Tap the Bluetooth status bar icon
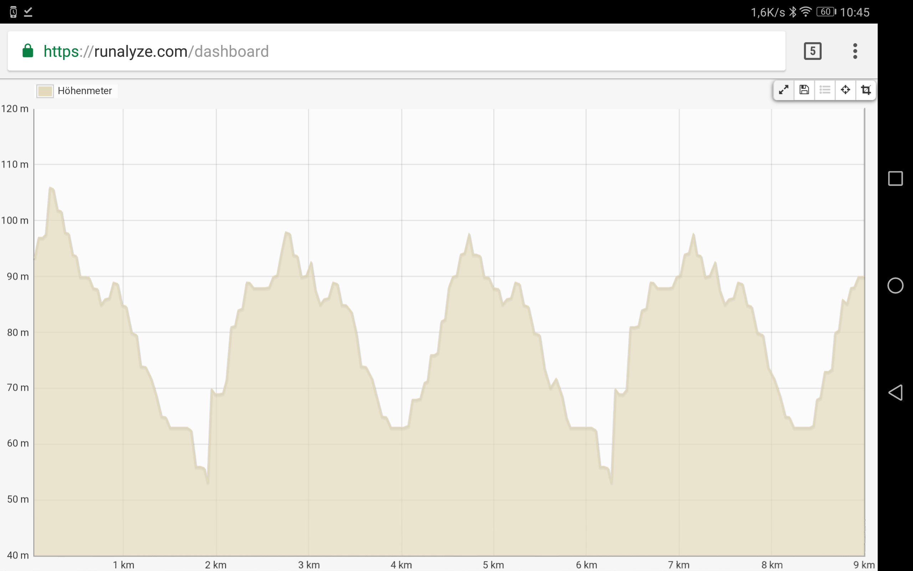Viewport: 913px width, 571px height. coord(793,12)
